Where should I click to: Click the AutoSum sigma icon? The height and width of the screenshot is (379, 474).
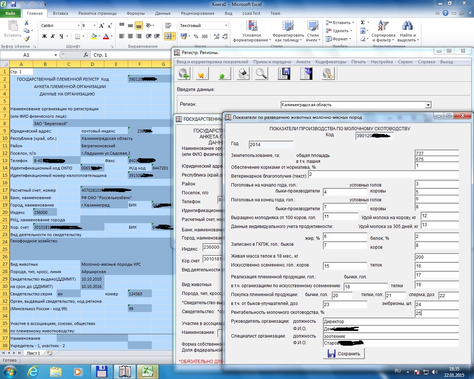click(x=363, y=23)
